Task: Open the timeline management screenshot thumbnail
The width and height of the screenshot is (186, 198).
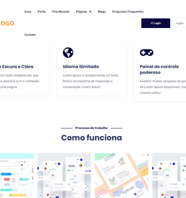Action: (x=17, y=176)
